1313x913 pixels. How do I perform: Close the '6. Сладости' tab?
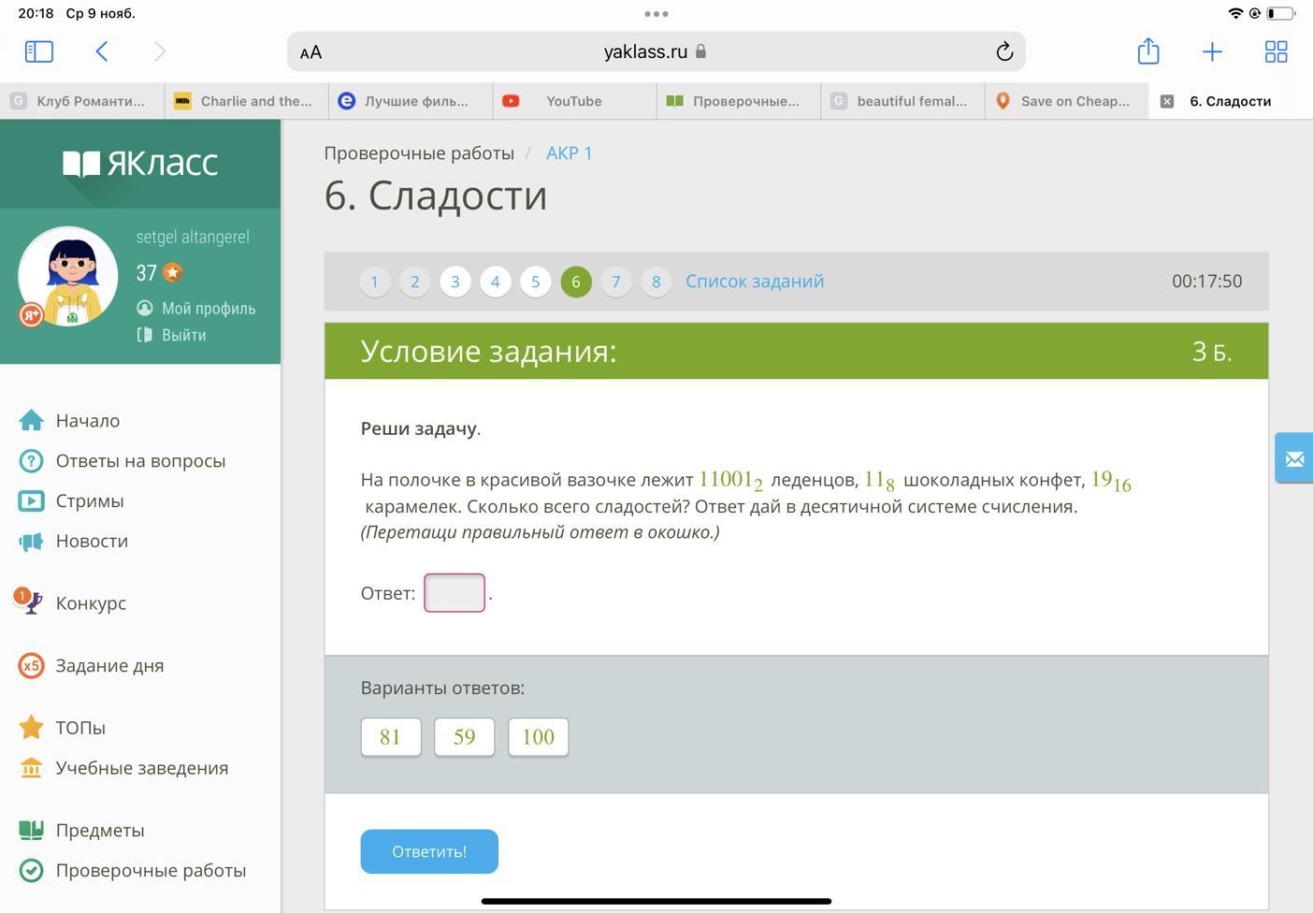coord(1166,101)
